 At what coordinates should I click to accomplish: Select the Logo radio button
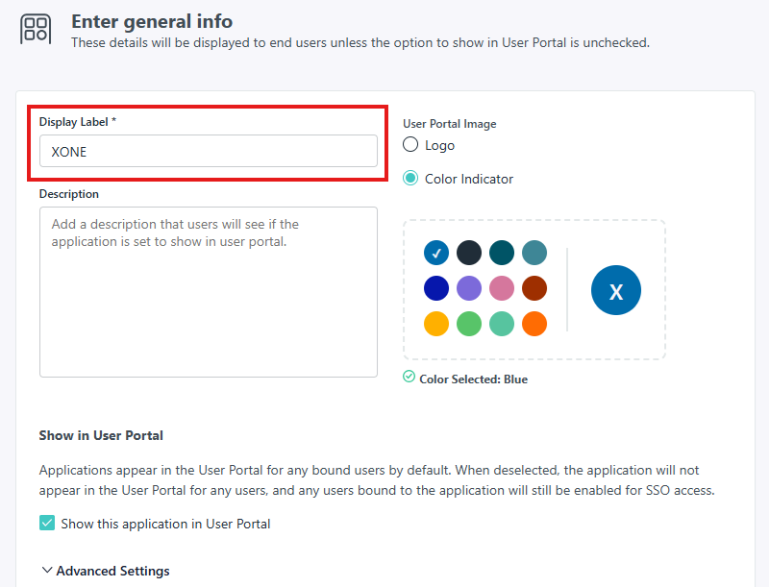coord(410,145)
